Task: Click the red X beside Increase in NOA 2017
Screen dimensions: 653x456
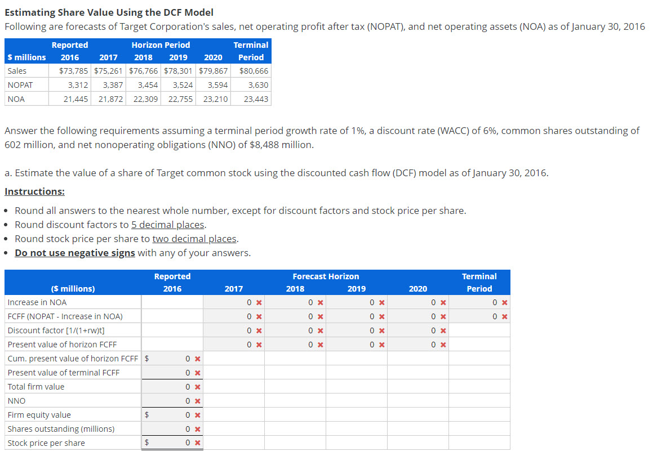Action: tap(258, 302)
